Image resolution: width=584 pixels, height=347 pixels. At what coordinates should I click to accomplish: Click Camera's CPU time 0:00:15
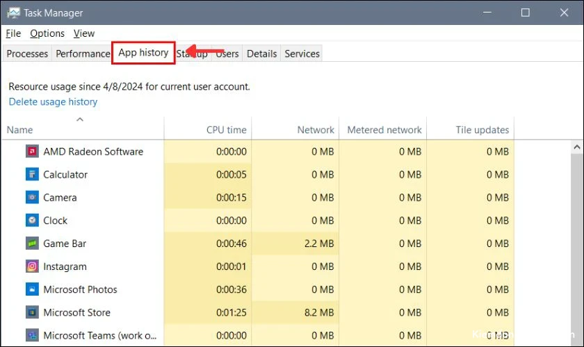(232, 198)
